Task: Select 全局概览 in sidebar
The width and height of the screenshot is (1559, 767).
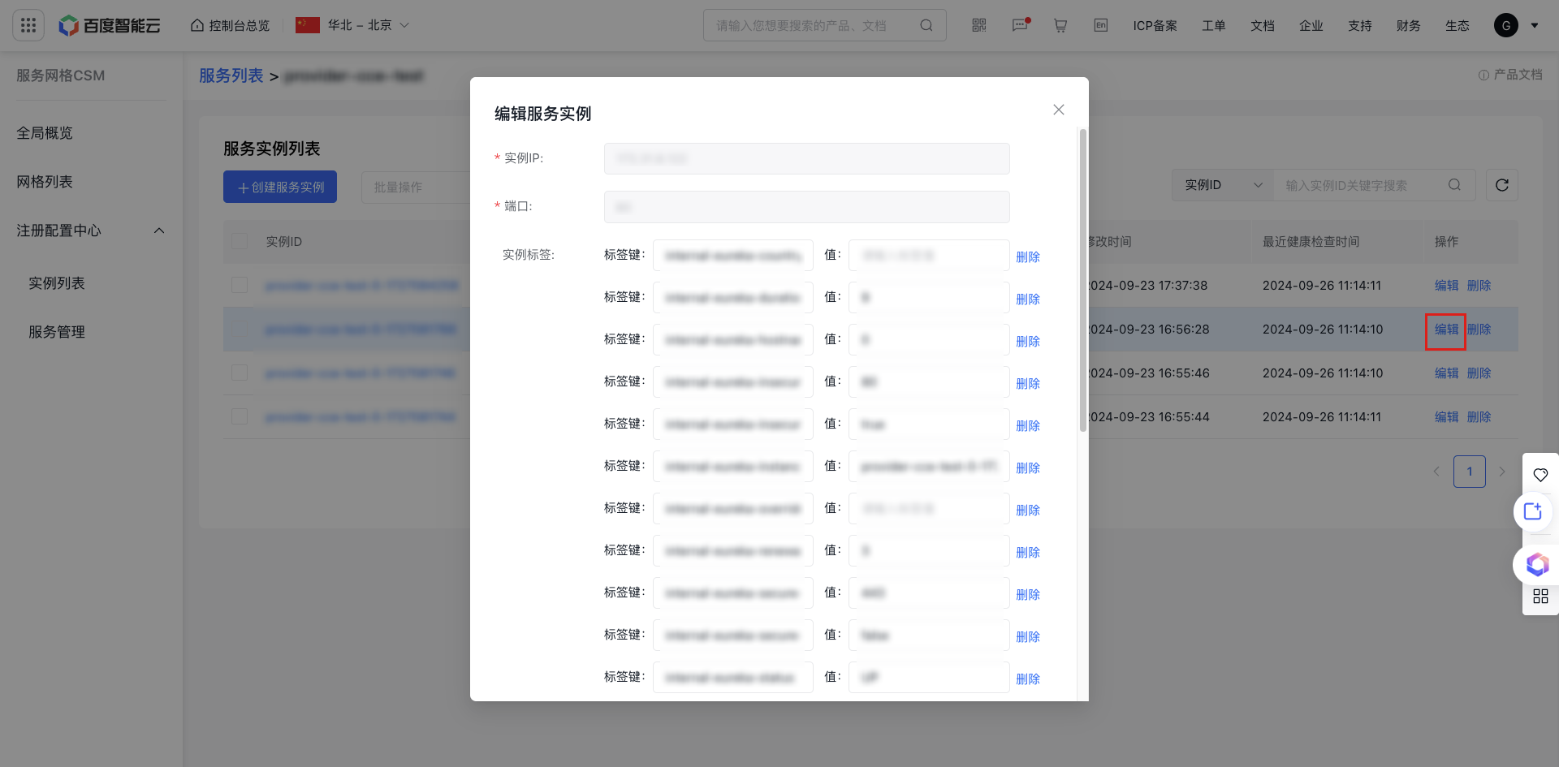Action: (45, 133)
